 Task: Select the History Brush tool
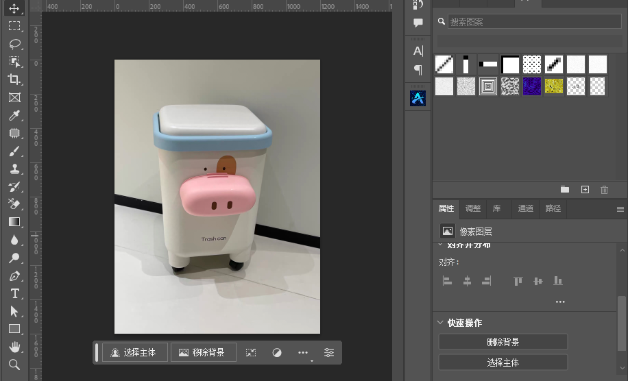click(14, 186)
